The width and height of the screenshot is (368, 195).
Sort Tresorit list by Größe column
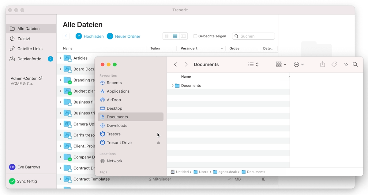click(234, 48)
